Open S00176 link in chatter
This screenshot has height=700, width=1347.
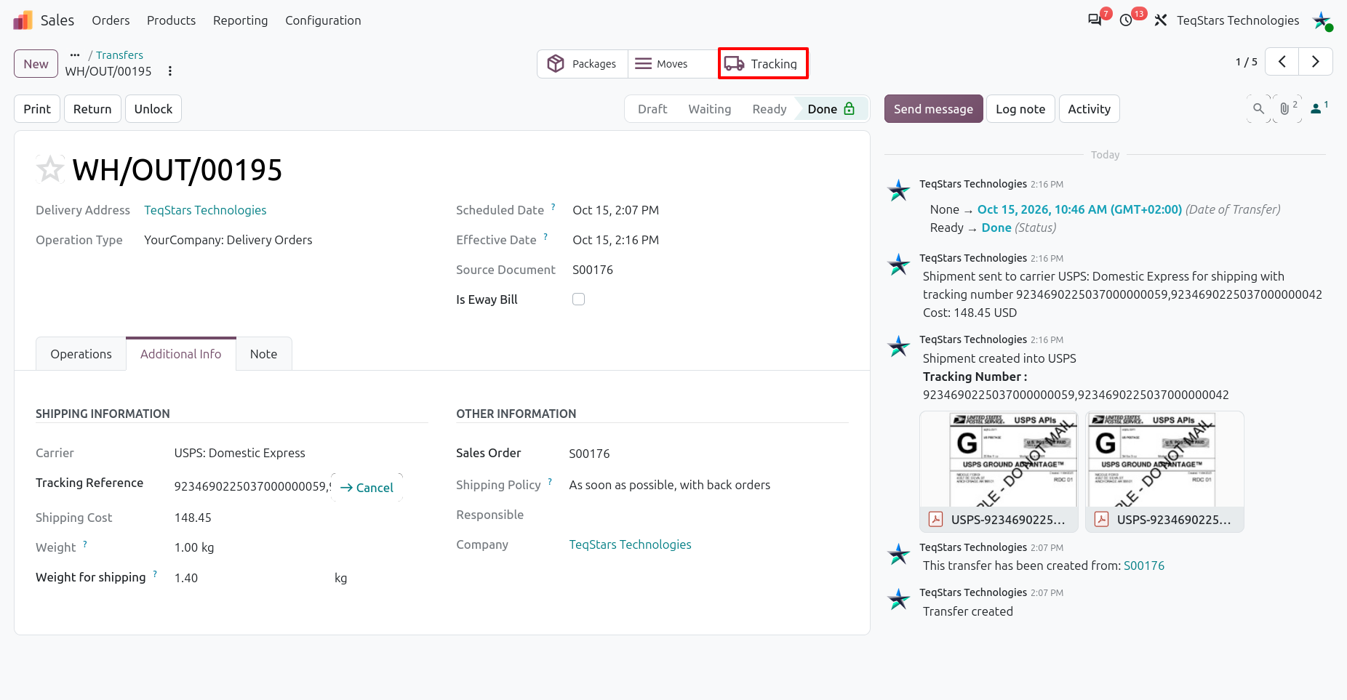click(x=1144, y=566)
